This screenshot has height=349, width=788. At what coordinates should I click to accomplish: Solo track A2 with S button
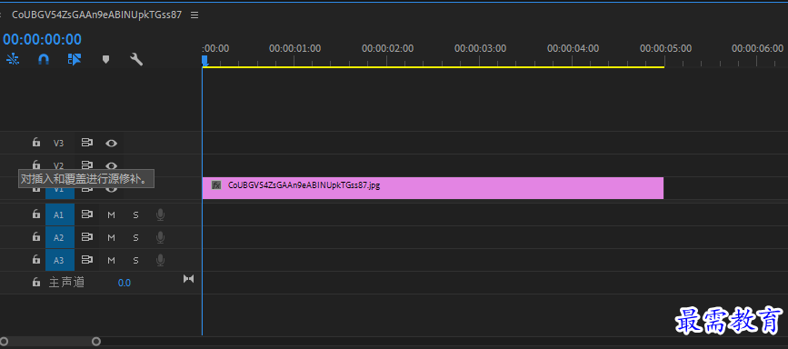135,237
